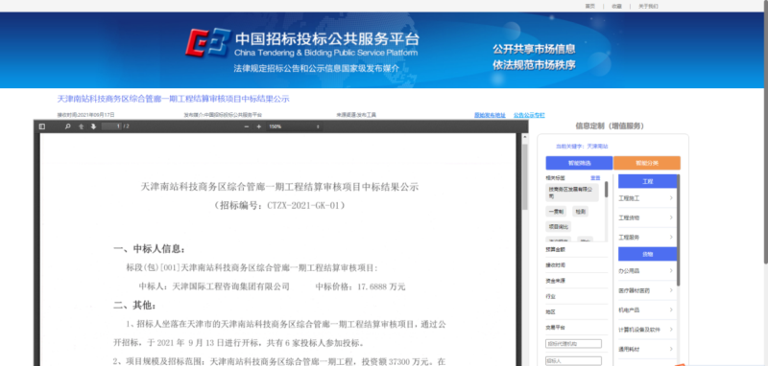
Task: Open the PDF find magnifier tool
Action: tap(68, 126)
